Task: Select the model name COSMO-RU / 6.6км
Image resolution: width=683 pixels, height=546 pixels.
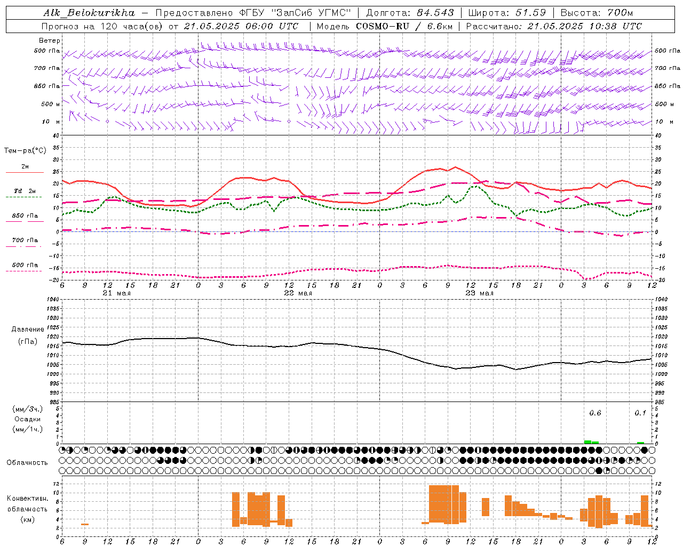Action: coord(403,26)
